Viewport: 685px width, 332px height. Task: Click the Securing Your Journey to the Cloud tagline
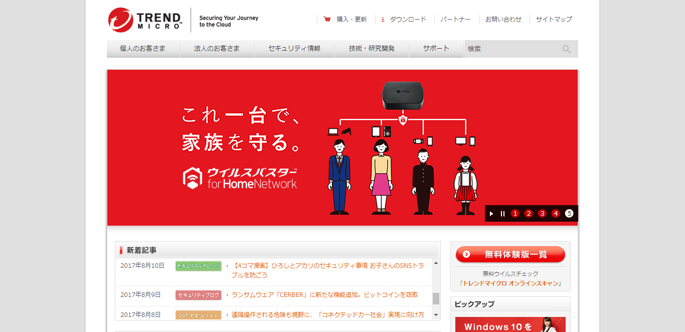229,21
